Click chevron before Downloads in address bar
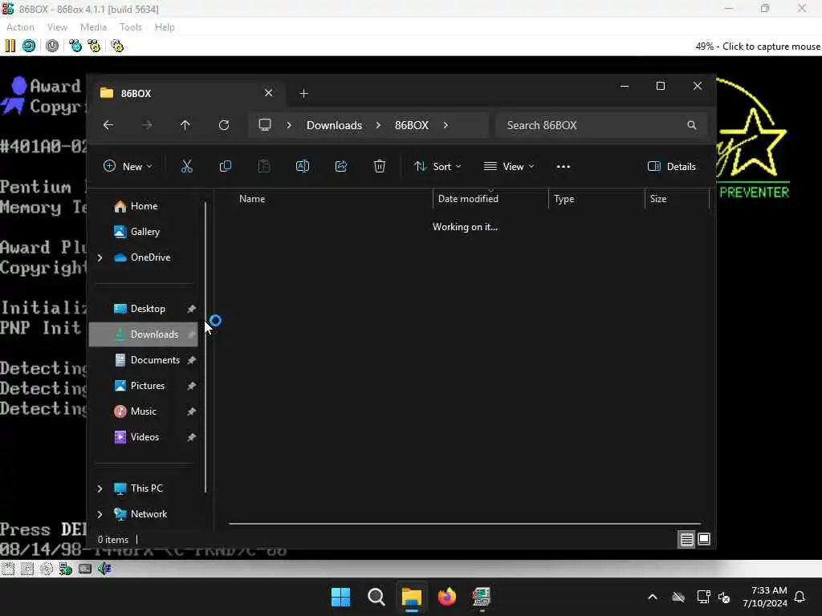The height and width of the screenshot is (616, 822). (289, 125)
